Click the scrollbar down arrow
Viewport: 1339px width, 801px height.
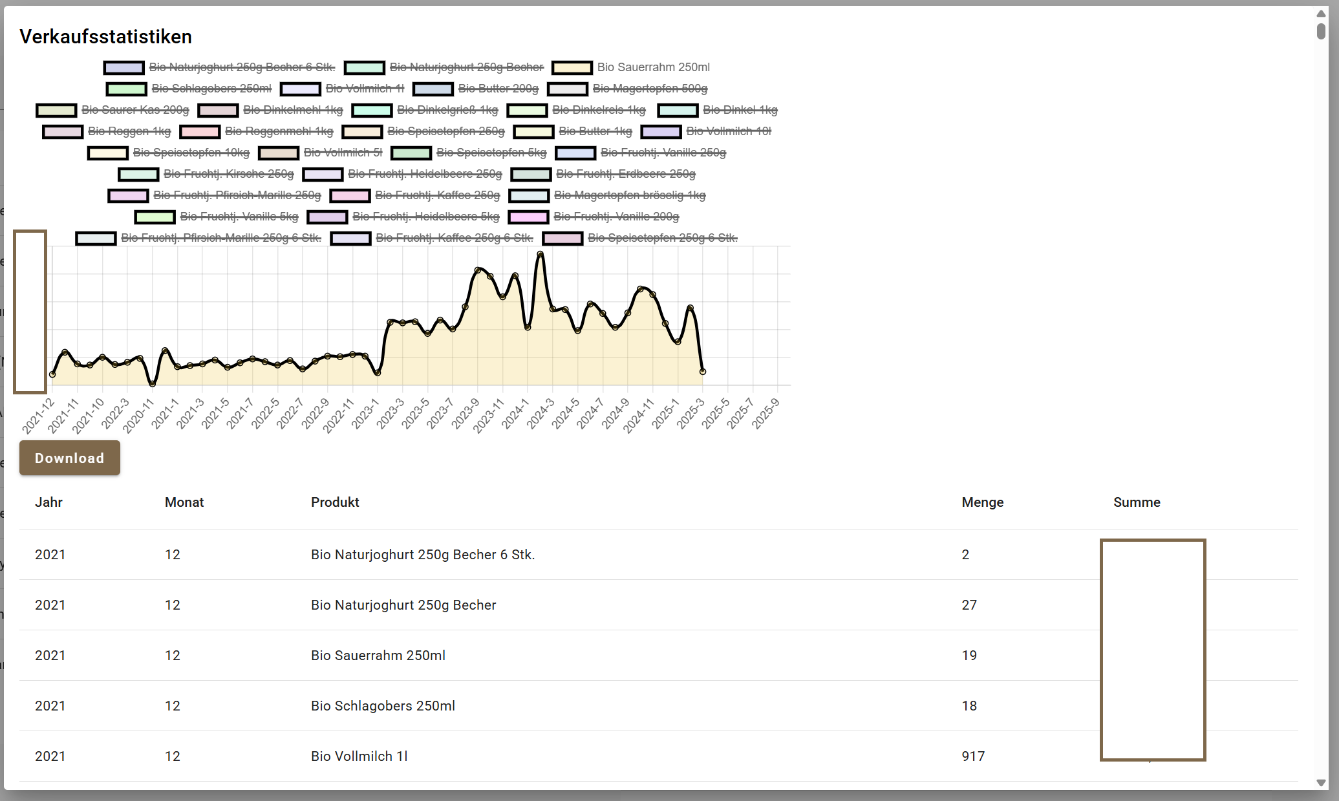click(1321, 782)
